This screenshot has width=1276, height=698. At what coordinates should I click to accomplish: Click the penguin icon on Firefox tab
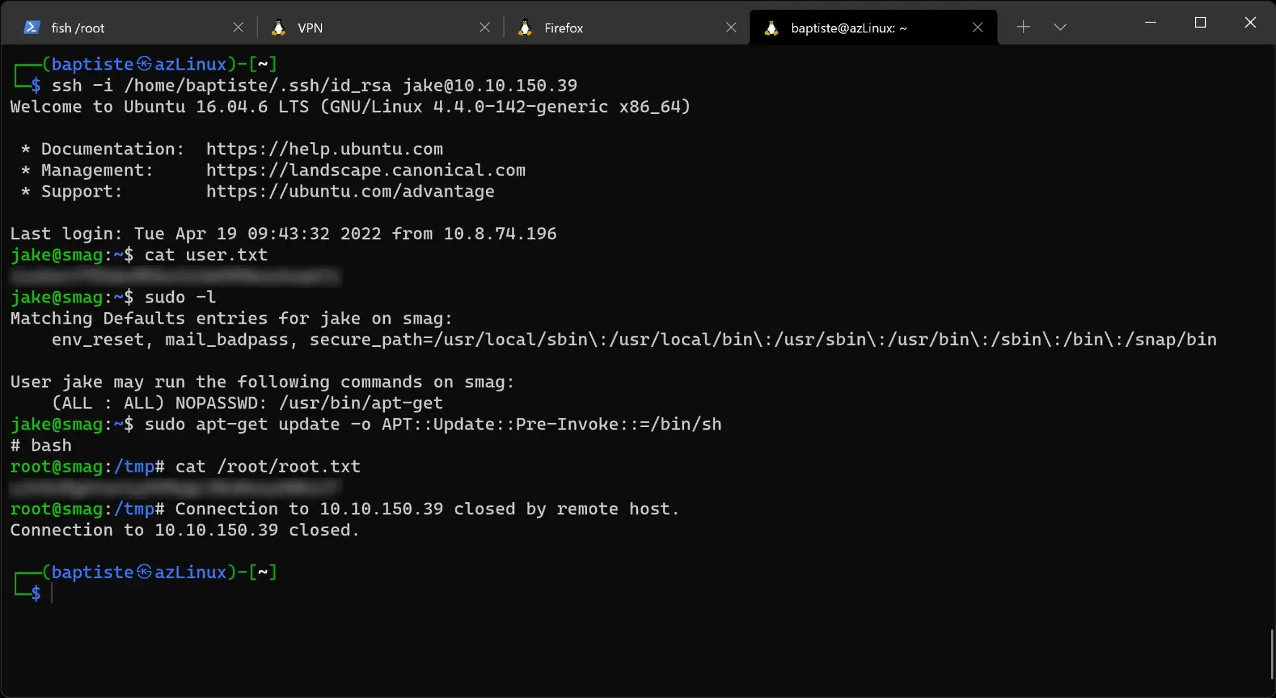pyautogui.click(x=525, y=27)
